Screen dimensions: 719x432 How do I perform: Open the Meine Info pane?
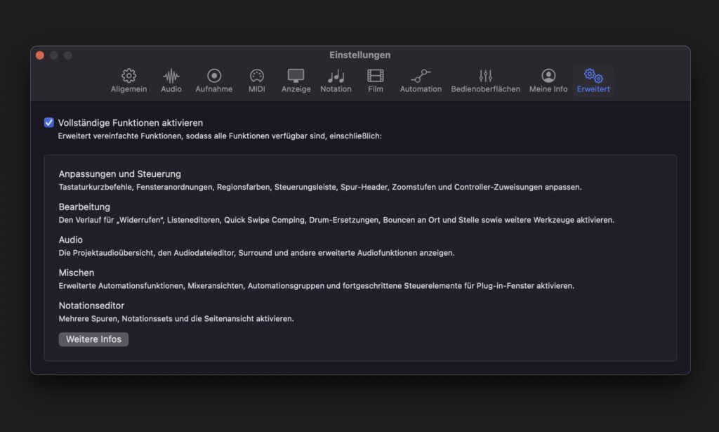point(548,81)
